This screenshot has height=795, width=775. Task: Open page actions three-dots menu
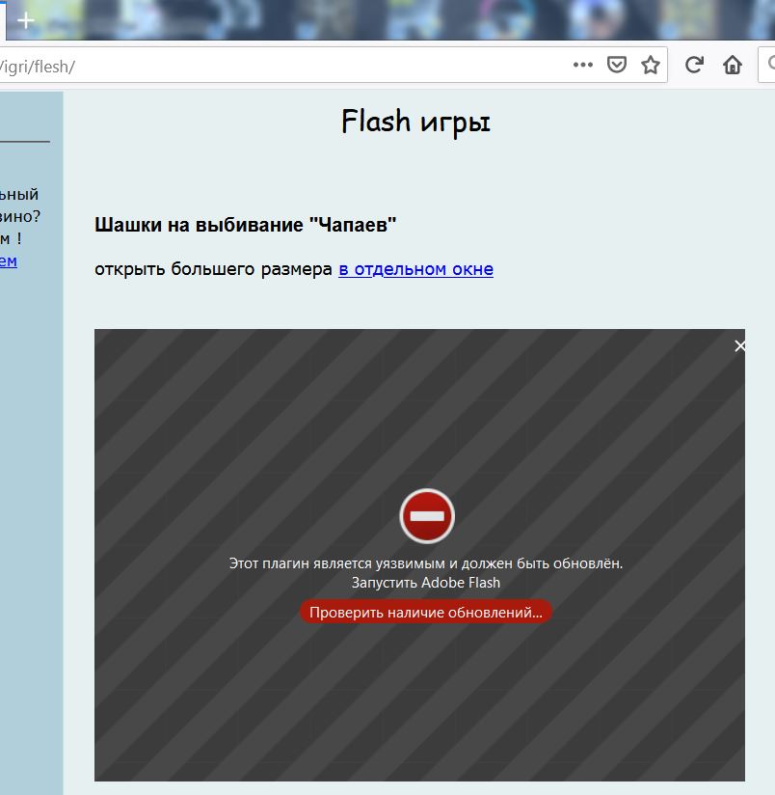tap(582, 65)
